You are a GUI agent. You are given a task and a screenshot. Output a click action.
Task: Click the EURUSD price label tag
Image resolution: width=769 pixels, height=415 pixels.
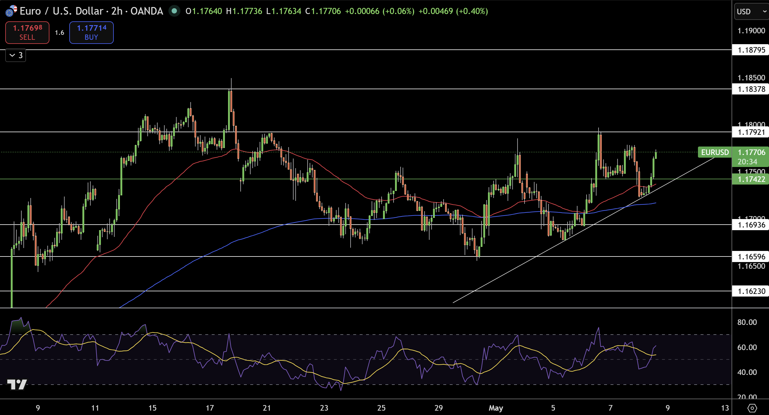(715, 152)
